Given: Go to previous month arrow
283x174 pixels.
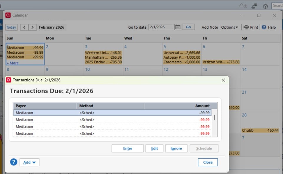Looking at the screenshot, I should 24,27.
